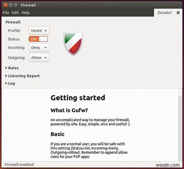Dismiss the Donate banner with the X icon
The width and height of the screenshot is (184, 169).
(178, 13)
